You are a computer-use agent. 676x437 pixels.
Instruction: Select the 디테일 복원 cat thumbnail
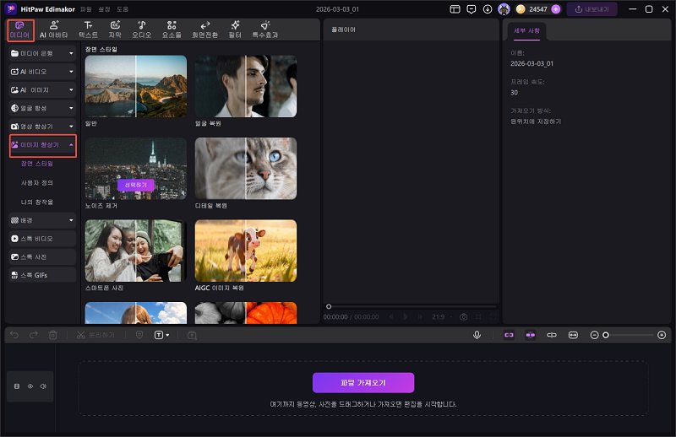[246, 169]
